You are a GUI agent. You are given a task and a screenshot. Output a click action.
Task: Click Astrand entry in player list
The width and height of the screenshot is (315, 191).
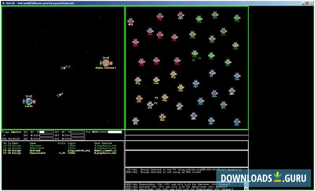tap(59, 150)
